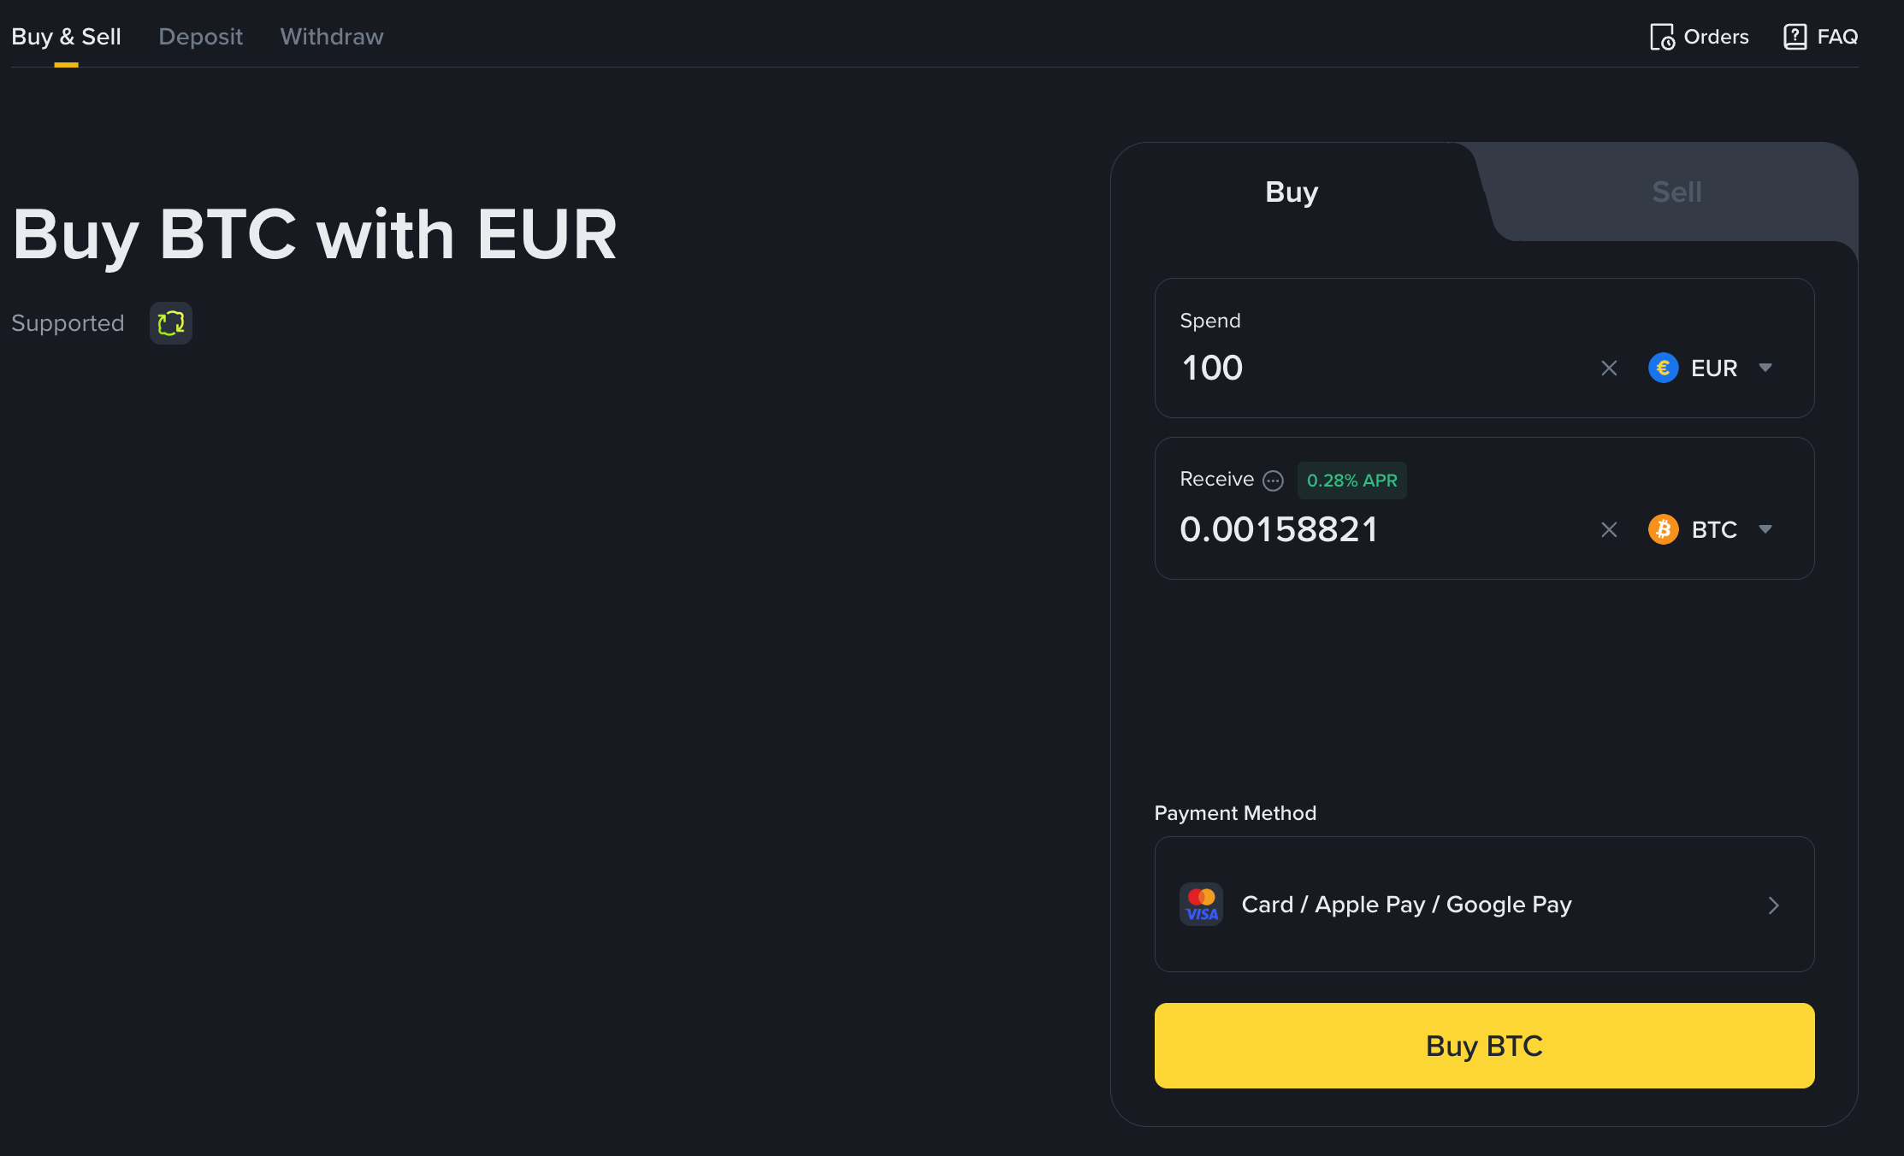Clear the Receive amount with X
1904x1156 pixels.
[1609, 530]
